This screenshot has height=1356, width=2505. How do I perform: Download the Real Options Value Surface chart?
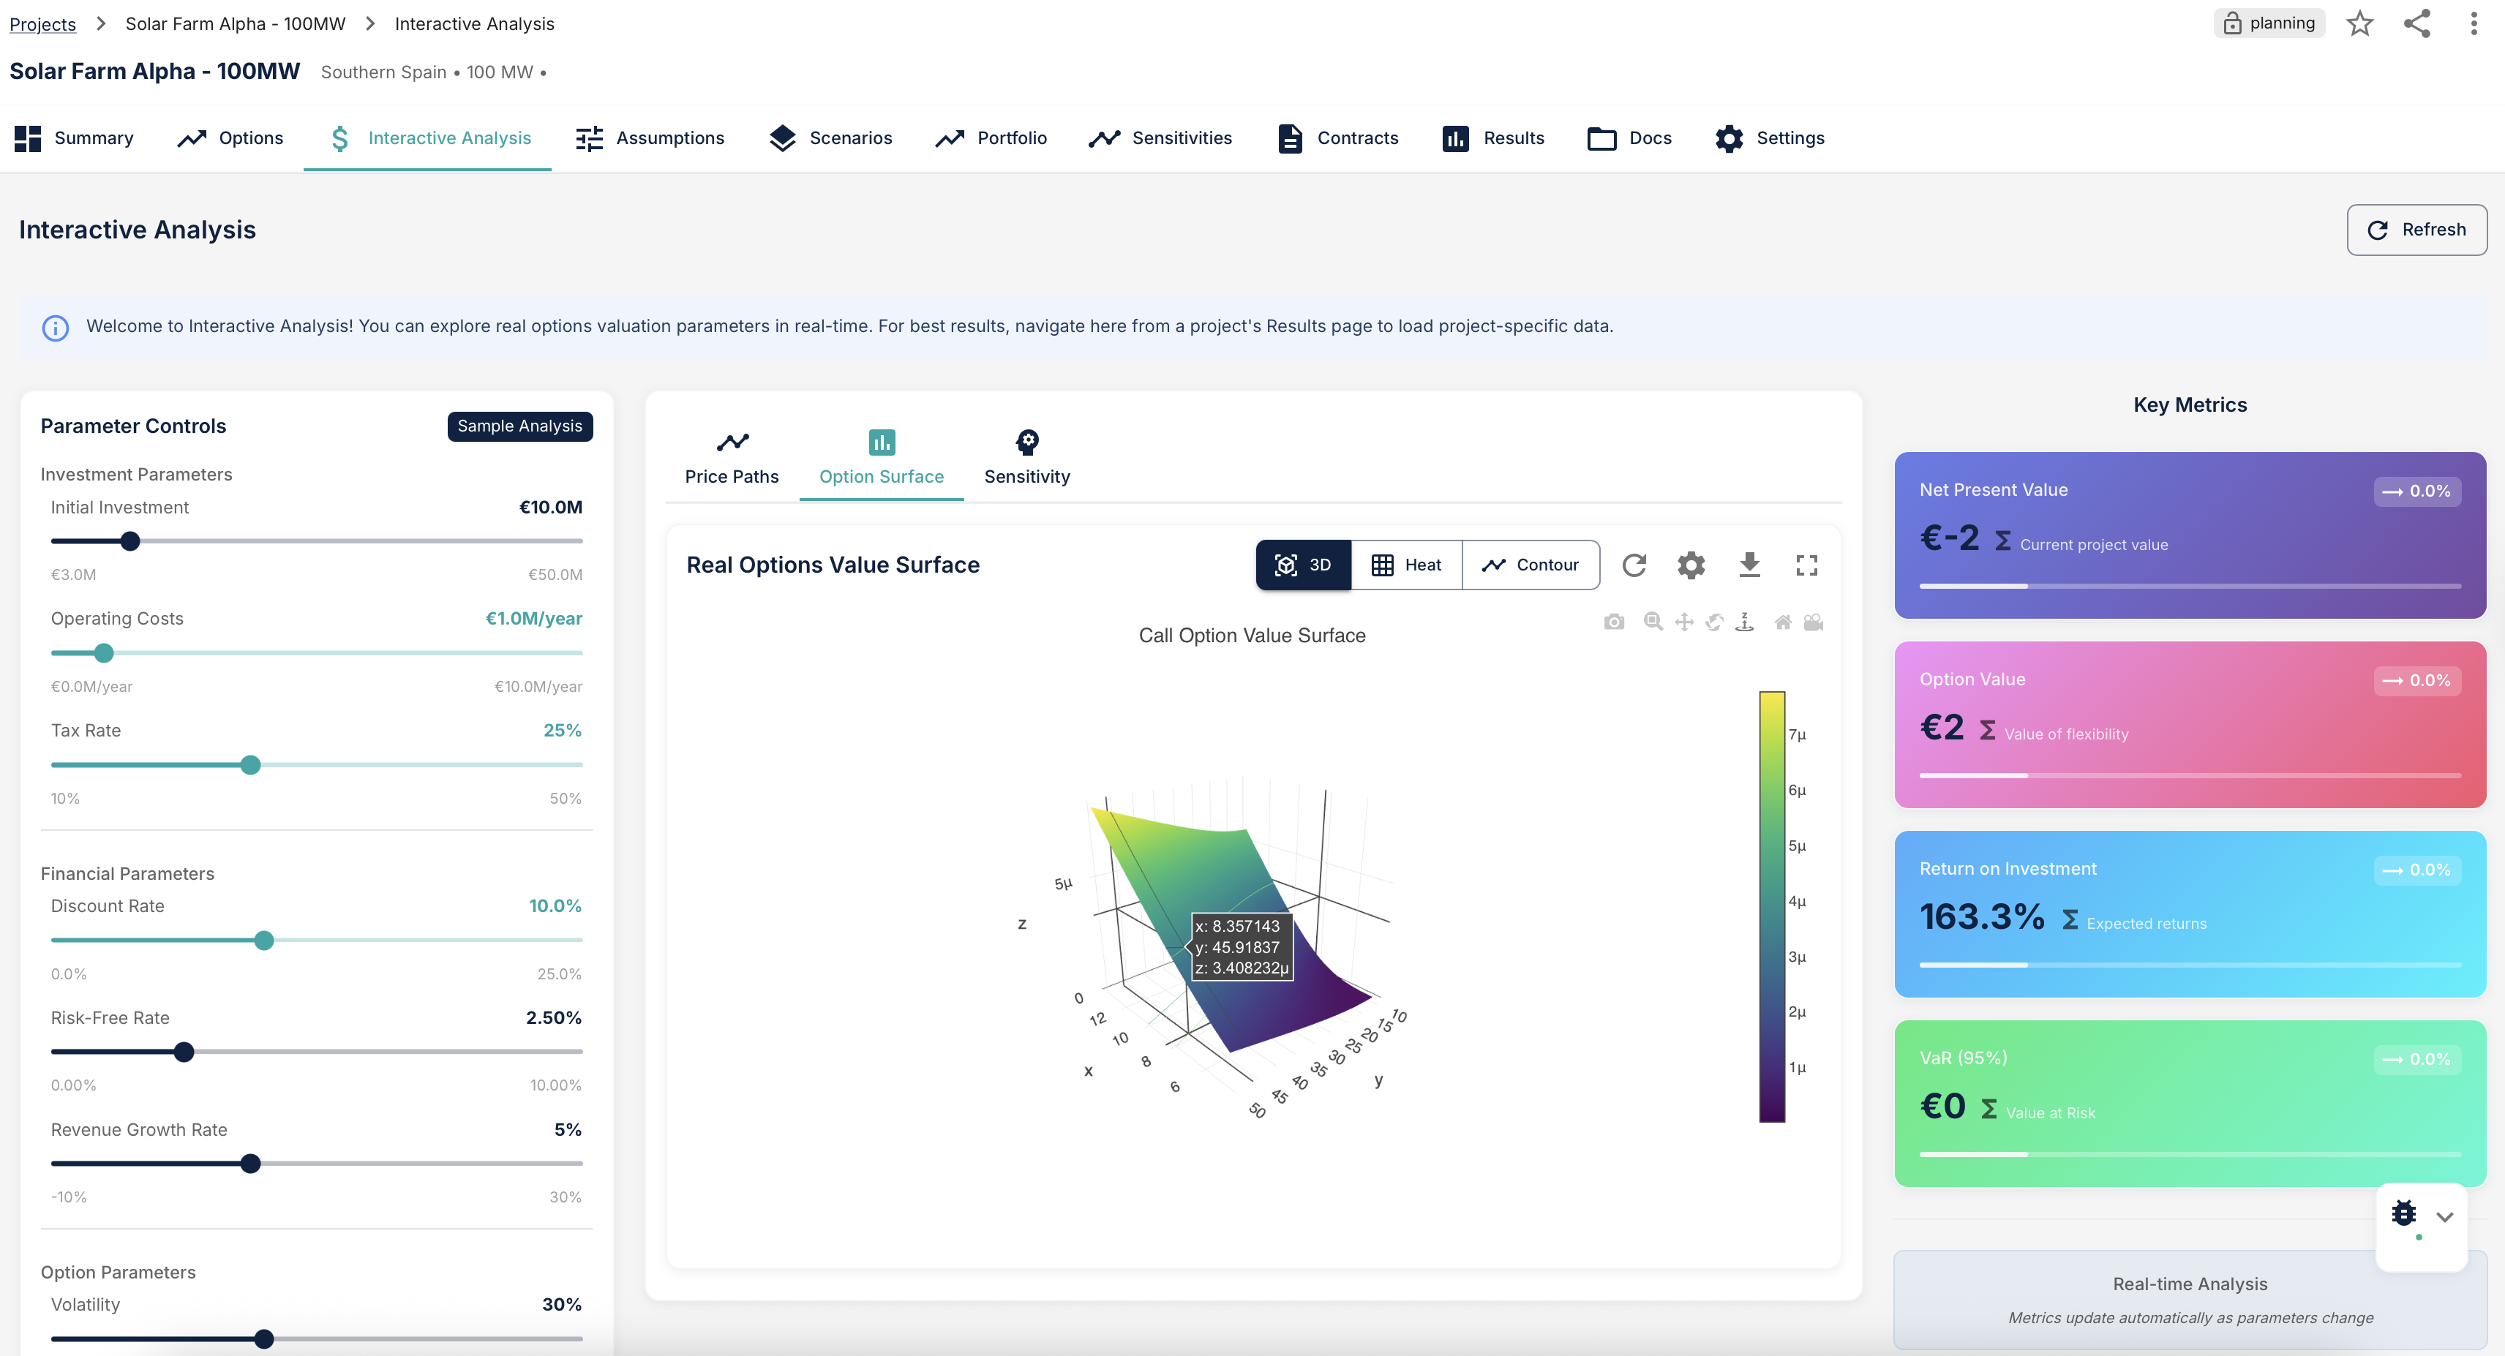[1749, 565]
